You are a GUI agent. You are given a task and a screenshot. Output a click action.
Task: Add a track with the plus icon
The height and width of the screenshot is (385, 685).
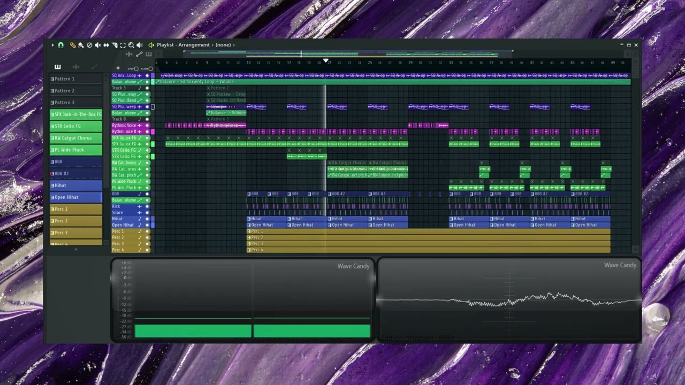[x=118, y=68]
